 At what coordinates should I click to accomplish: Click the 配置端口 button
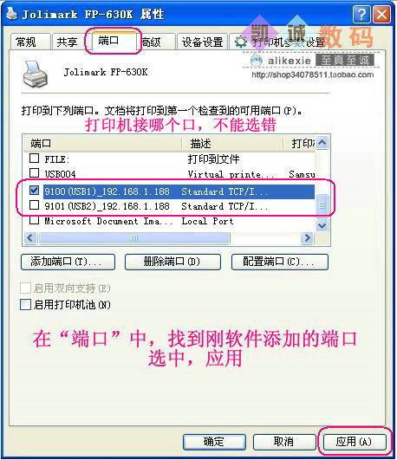tap(279, 262)
